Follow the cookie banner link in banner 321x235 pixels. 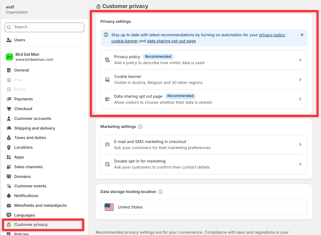125,41
